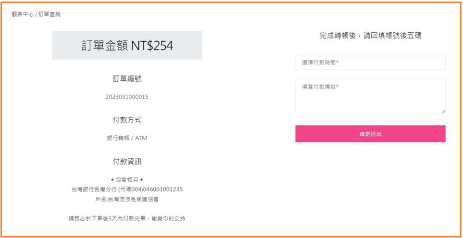Click the 付款方式 heading

tap(127, 120)
